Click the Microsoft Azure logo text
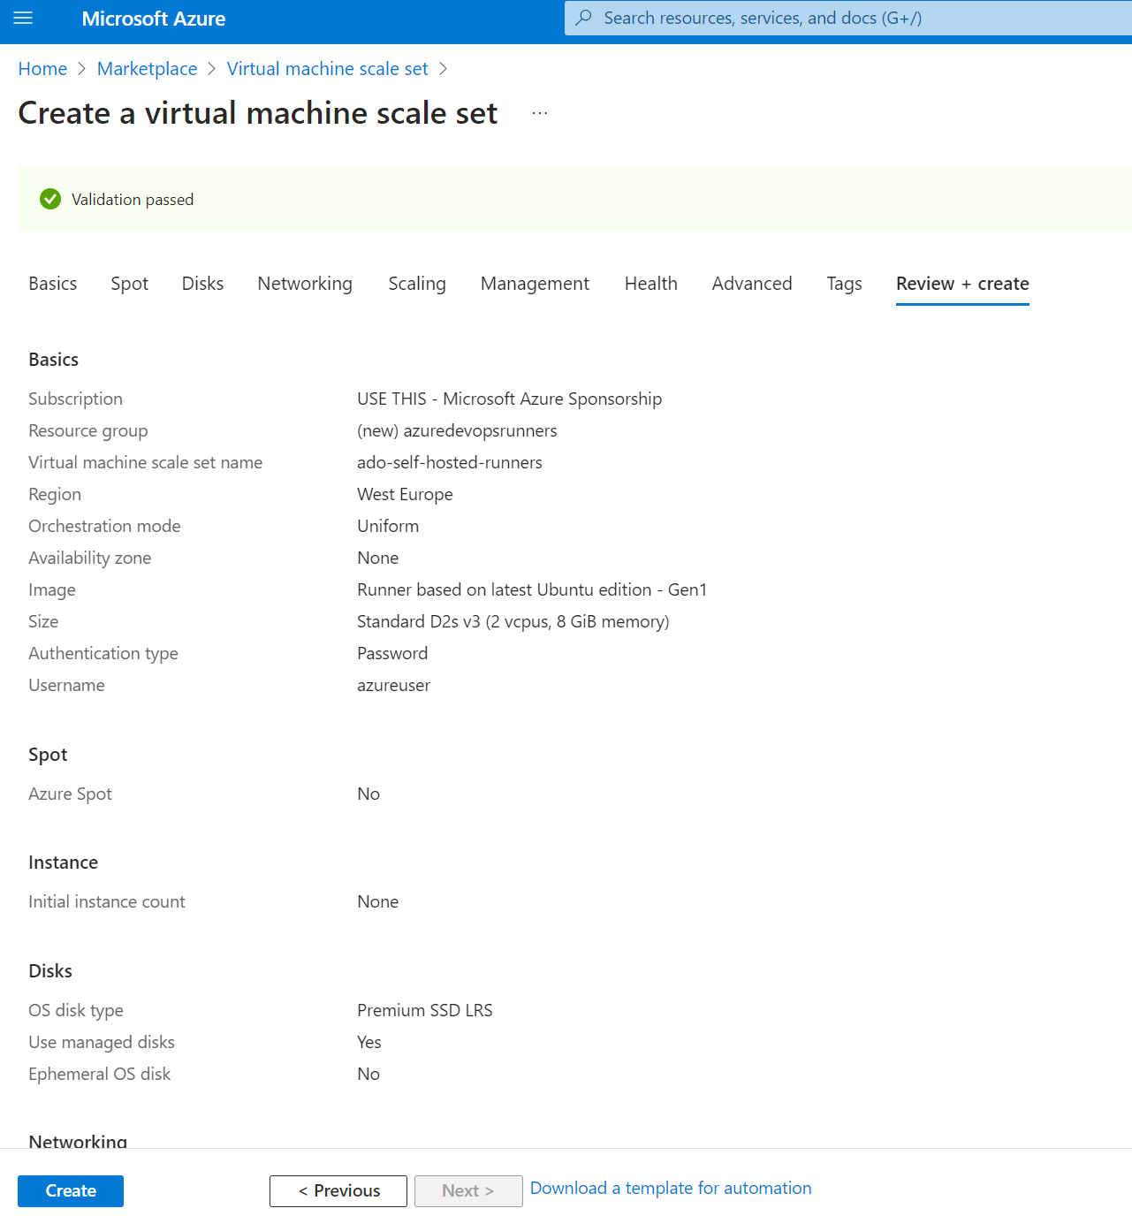Image resolution: width=1132 pixels, height=1216 pixels. click(153, 19)
